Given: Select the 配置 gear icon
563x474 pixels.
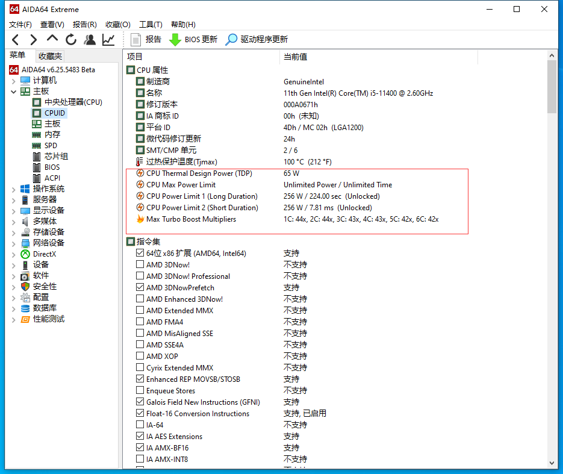Looking at the screenshot, I should coord(25,298).
